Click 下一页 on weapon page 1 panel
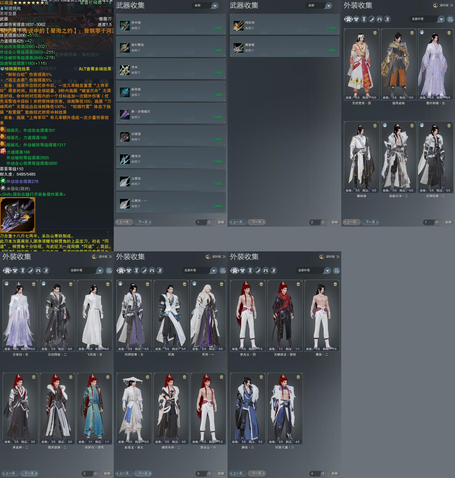This screenshot has height=478, width=455. click(143, 222)
